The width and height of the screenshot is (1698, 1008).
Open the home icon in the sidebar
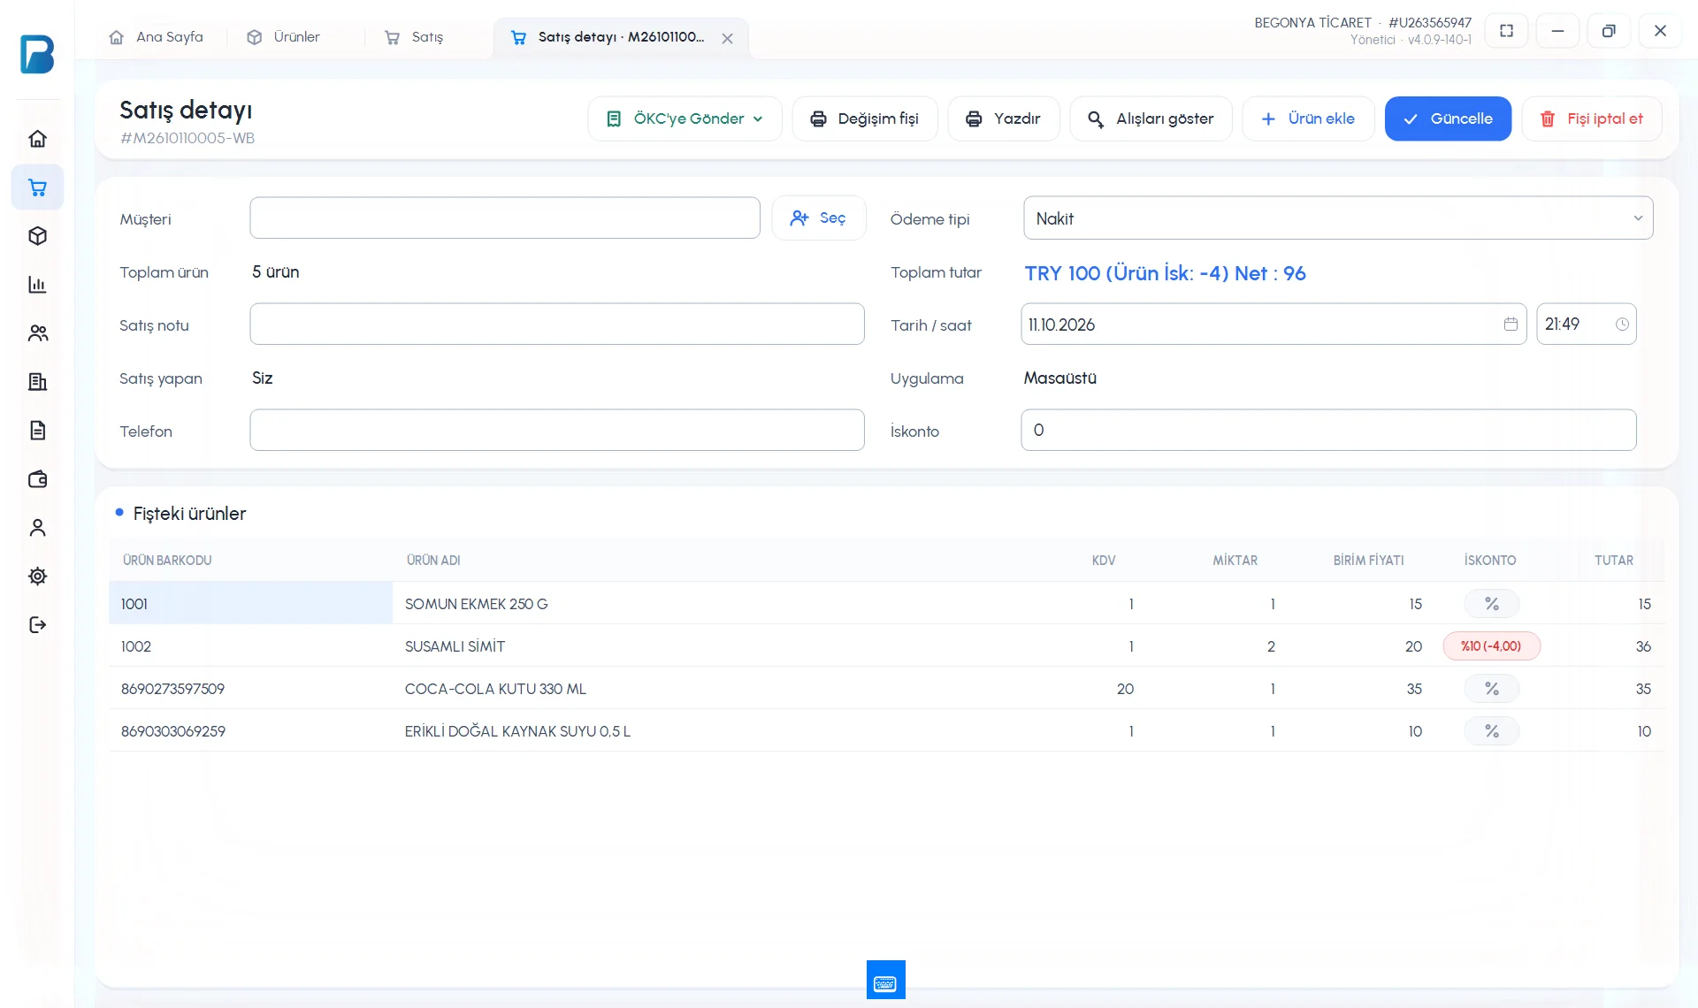37,139
